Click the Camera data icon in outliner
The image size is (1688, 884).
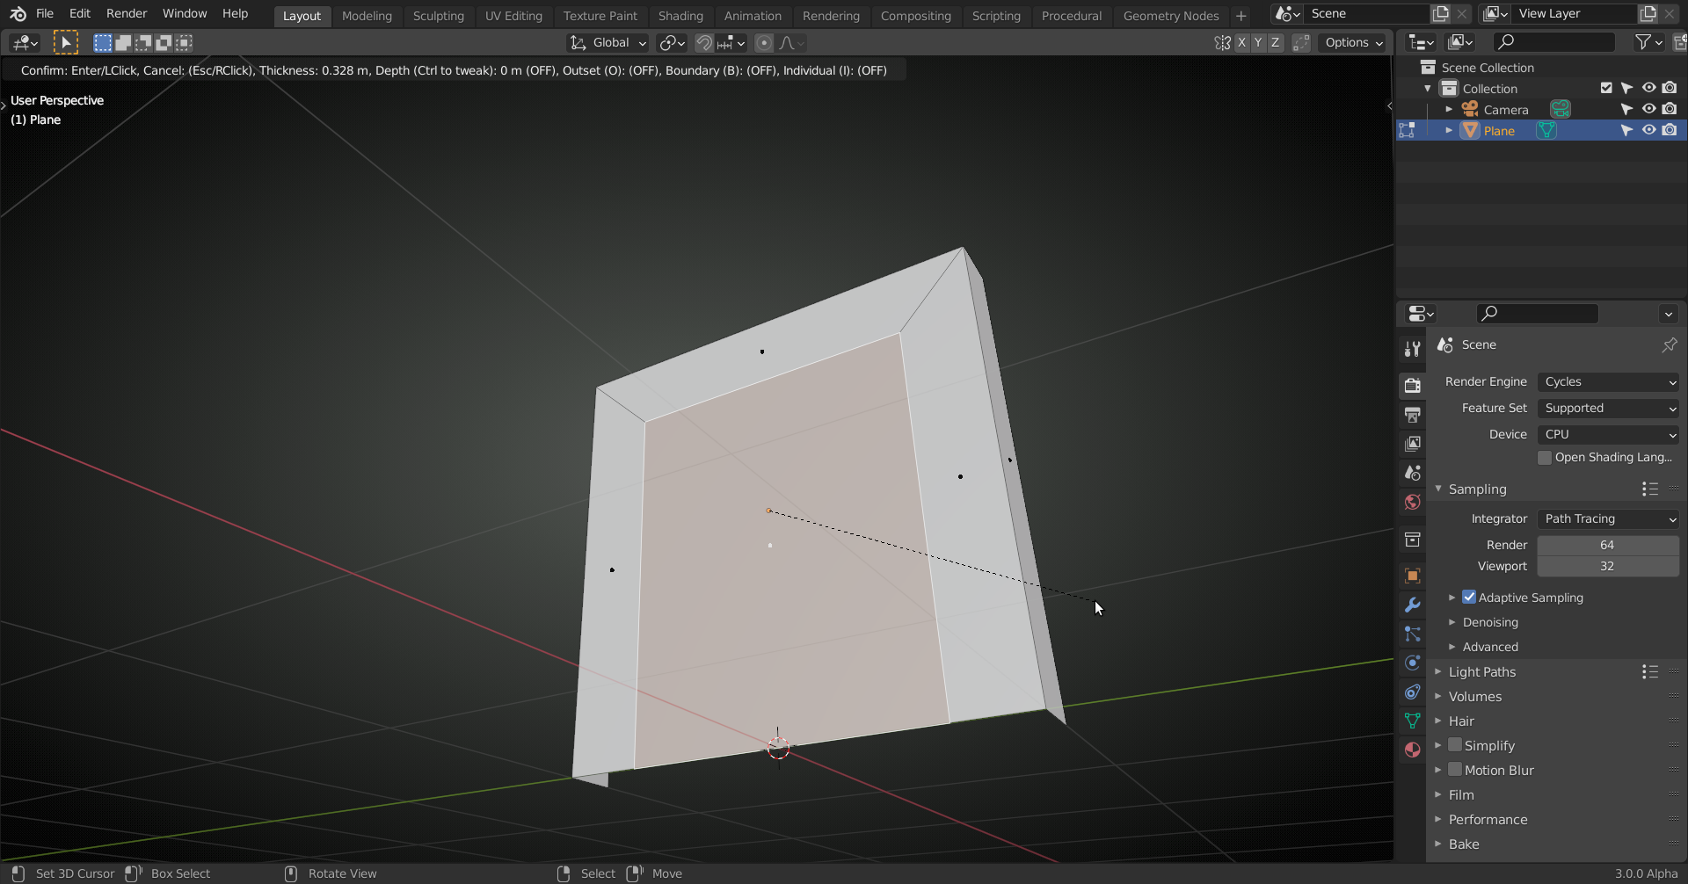coord(1560,109)
